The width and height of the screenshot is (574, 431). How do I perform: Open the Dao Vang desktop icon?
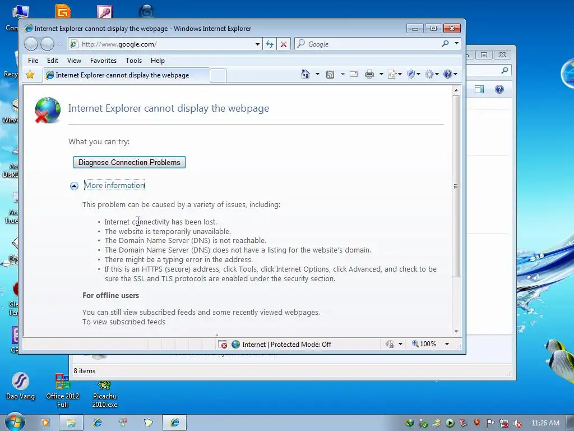20,386
